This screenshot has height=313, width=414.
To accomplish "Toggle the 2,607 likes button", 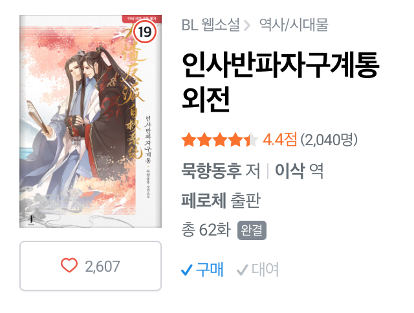I will click(91, 266).
